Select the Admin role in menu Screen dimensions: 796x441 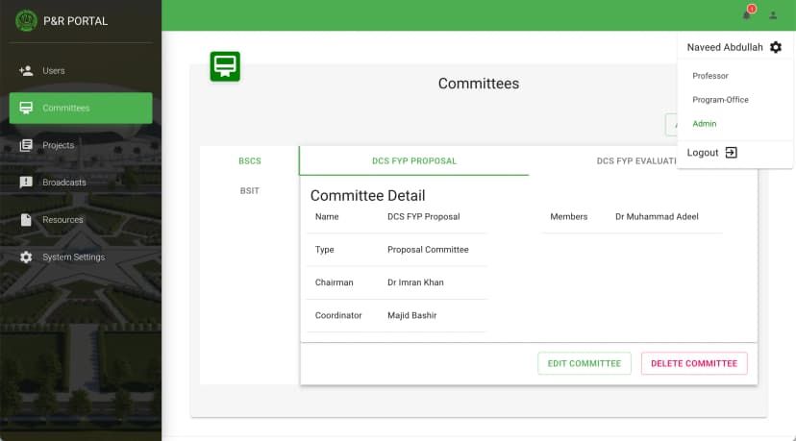coord(705,123)
